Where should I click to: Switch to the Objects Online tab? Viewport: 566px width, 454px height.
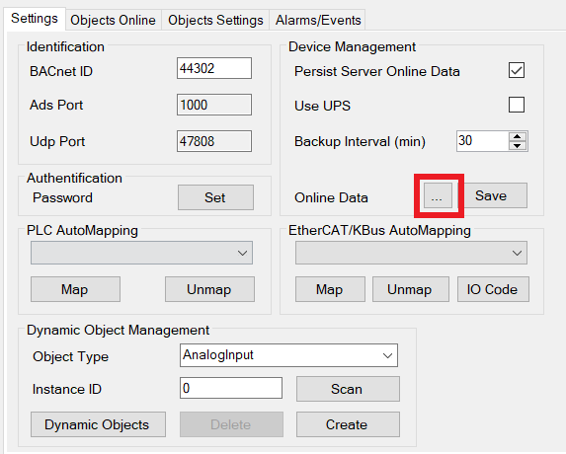point(113,20)
